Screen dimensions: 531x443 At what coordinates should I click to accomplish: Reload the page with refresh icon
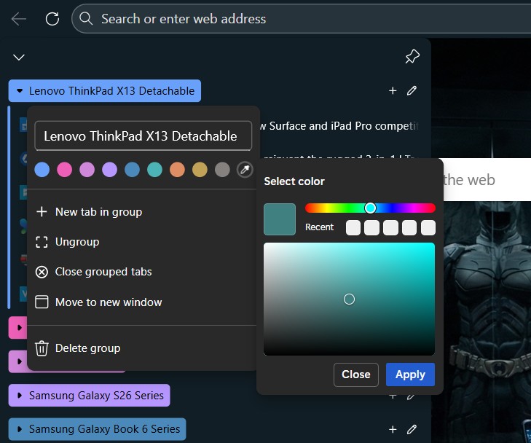[x=52, y=19]
